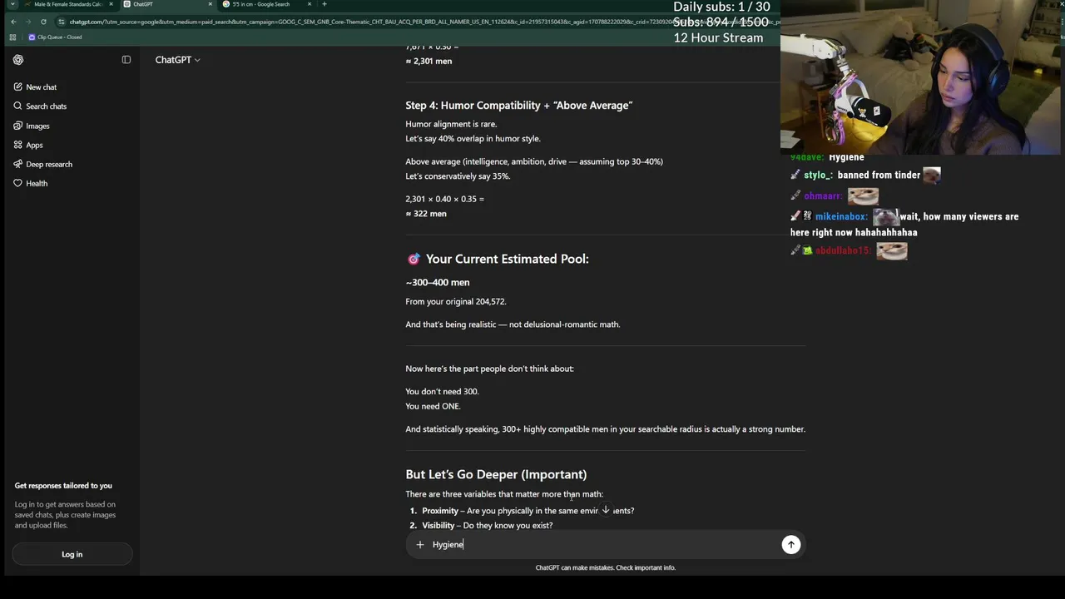Expand the ChatGPT model dropdown
1065x599 pixels.
tap(177, 60)
